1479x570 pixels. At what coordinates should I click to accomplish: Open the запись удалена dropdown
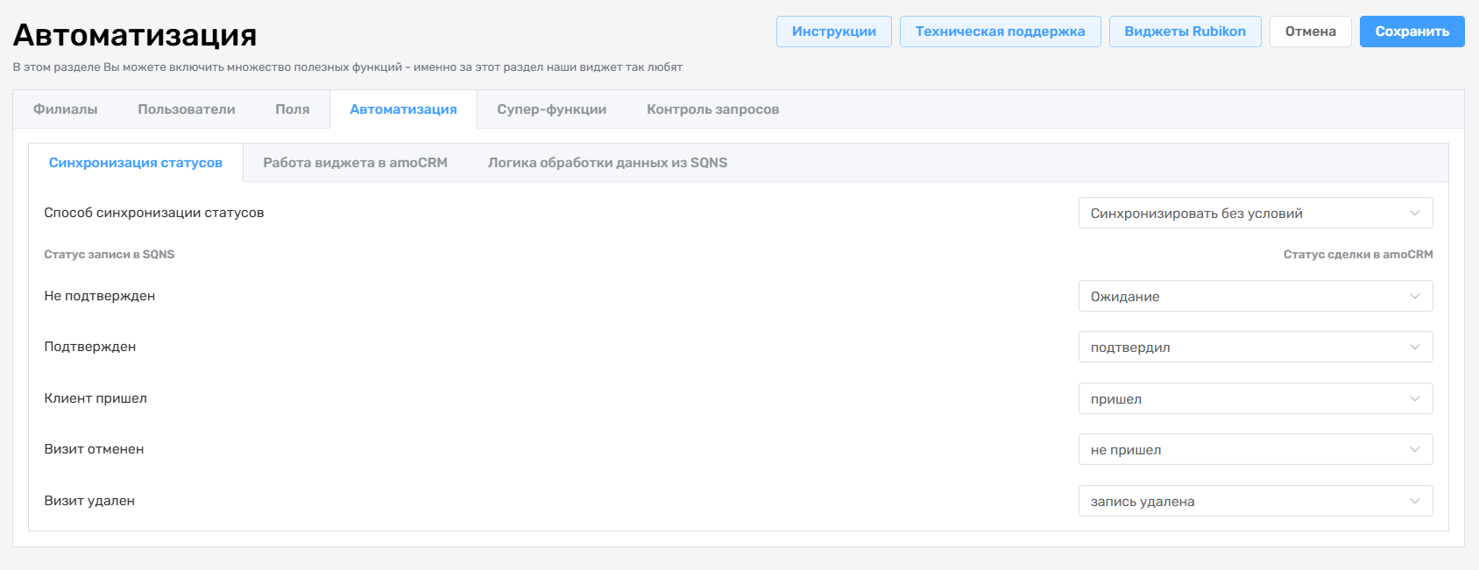click(x=1256, y=501)
